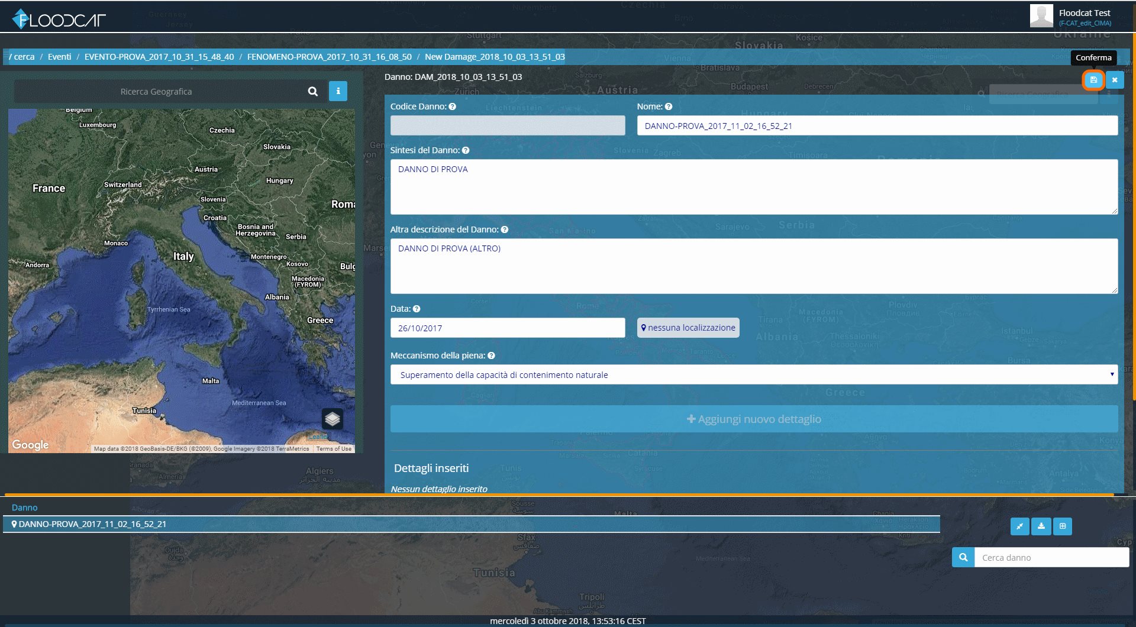Click the Nome input field

[x=877, y=125]
